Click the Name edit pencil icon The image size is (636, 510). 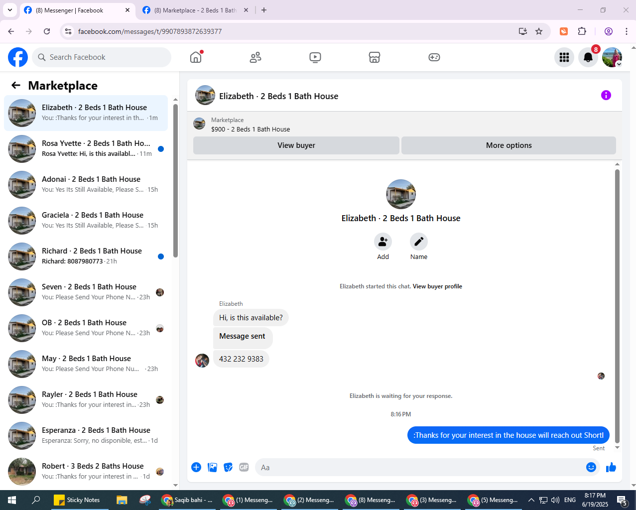[x=419, y=242]
